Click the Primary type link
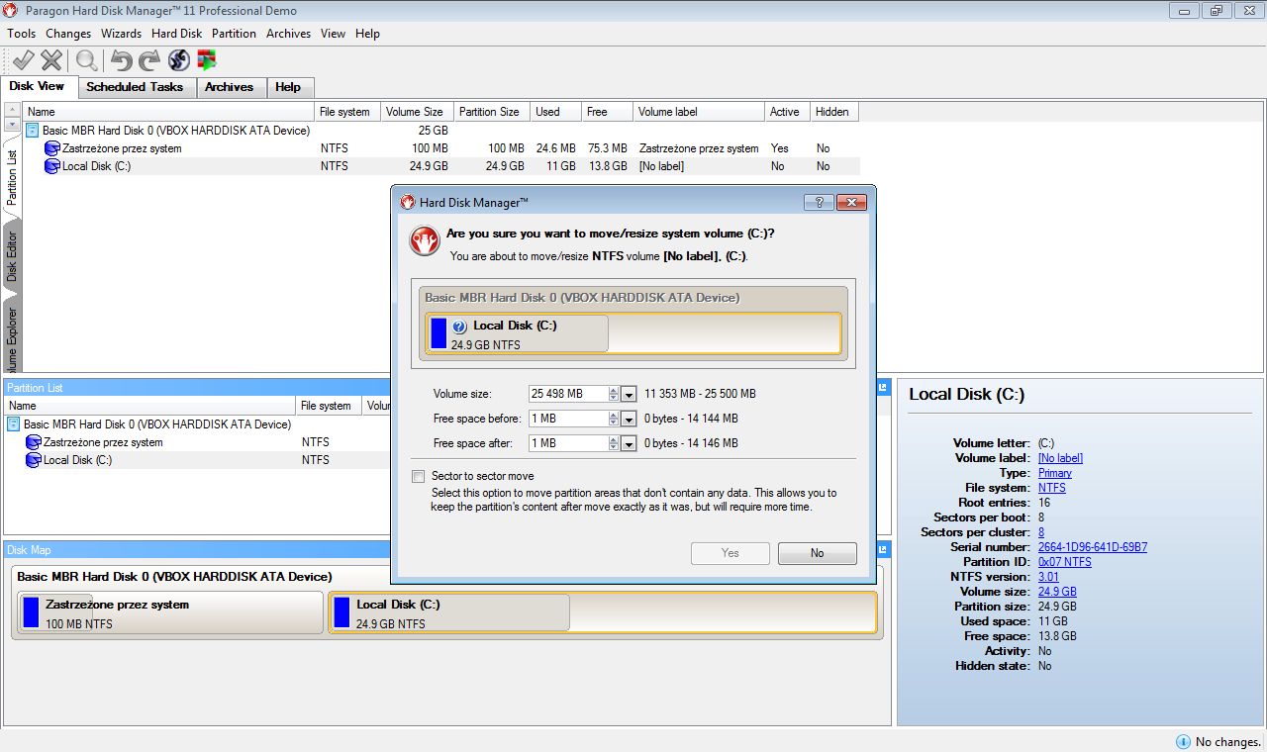1267x752 pixels. tap(1055, 473)
